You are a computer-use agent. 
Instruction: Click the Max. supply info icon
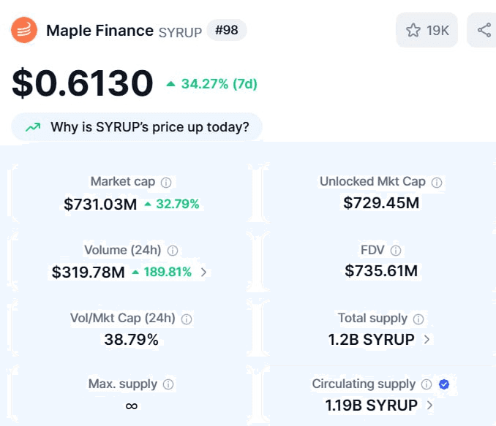click(168, 384)
